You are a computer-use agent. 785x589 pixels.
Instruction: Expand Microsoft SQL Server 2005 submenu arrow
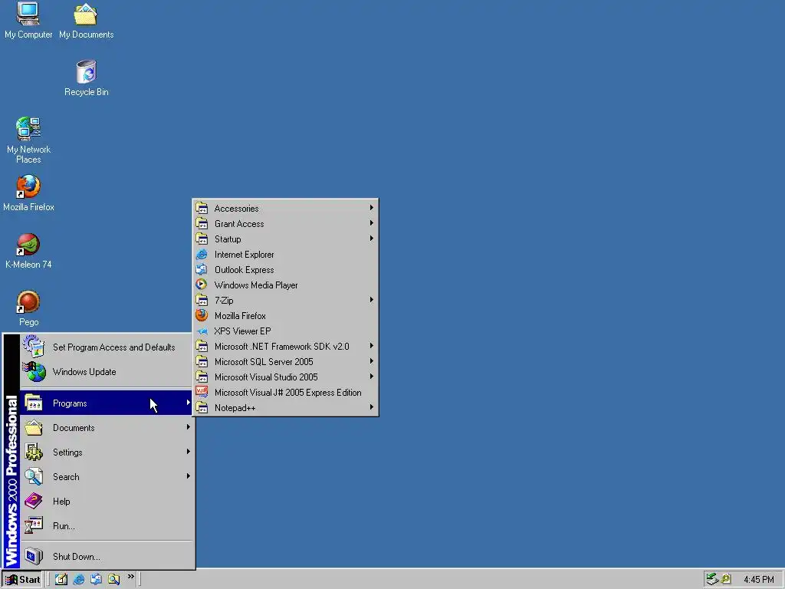(x=372, y=361)
